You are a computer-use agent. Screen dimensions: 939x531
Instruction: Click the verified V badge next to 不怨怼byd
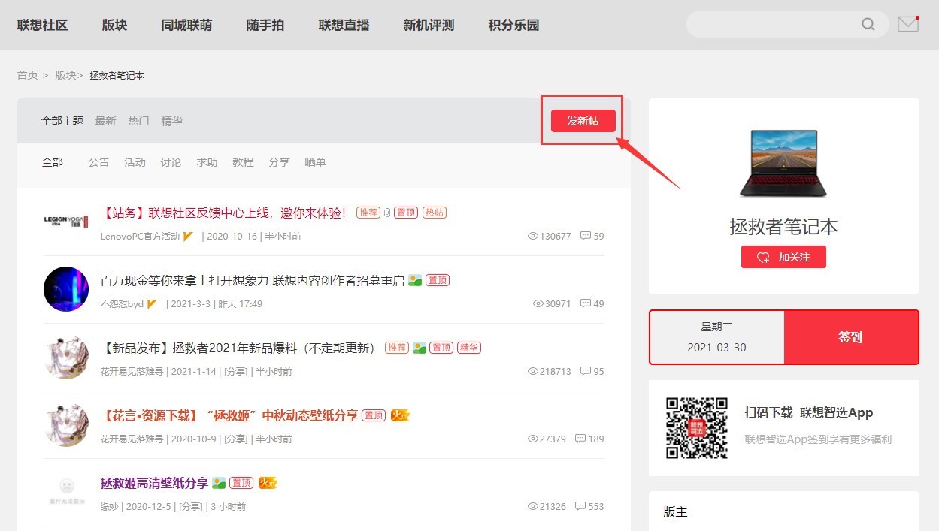coord(152,303)
